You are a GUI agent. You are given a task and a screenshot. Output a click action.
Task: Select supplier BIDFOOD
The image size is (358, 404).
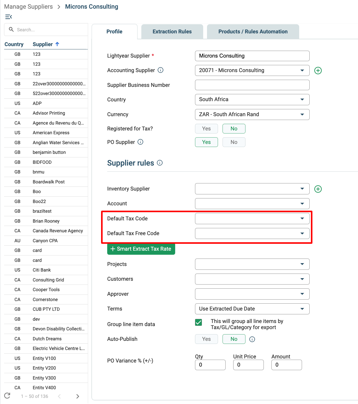pyautogui.click(x=46, y=162)
